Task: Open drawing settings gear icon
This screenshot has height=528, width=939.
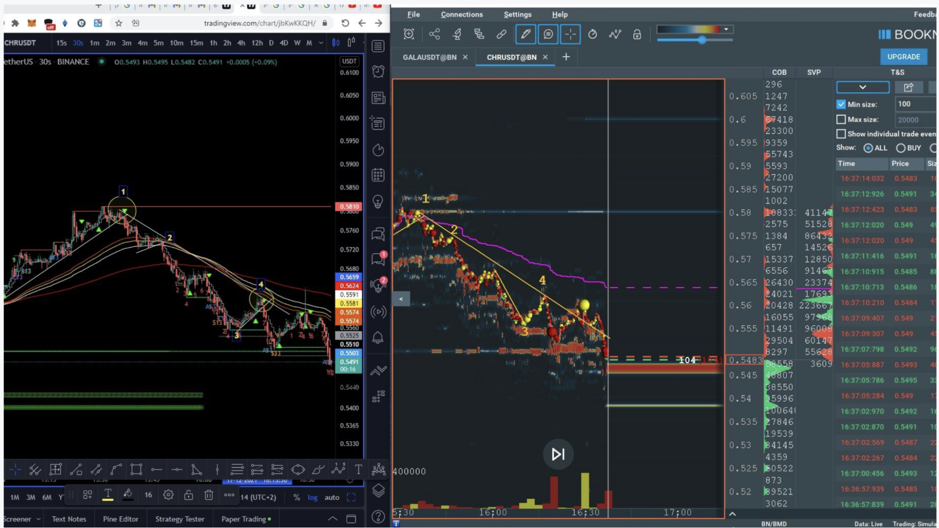Action: click(168, 495)
